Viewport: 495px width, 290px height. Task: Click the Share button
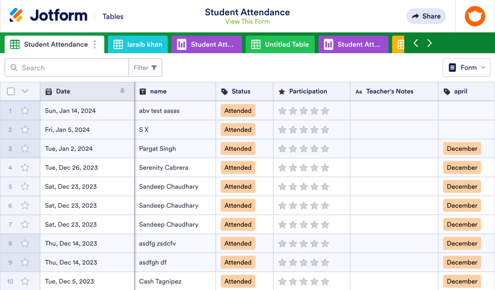coord(426,16)
